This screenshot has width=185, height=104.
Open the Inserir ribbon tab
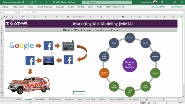[30, 7]
